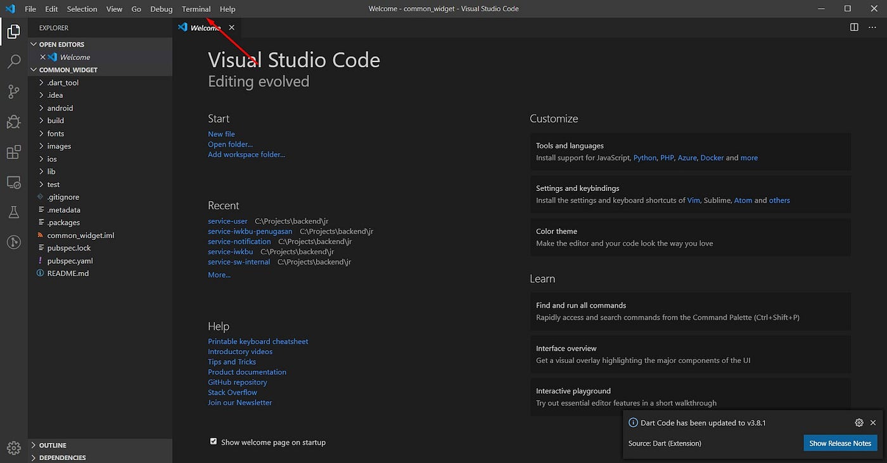Expand the Dependencies section
Viewport: 887px width, 463px height.
[x=100, y=457]
